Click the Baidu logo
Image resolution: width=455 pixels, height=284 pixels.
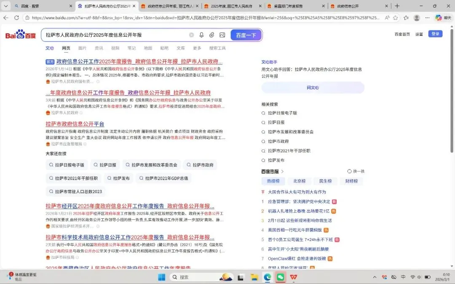[21, 34]
